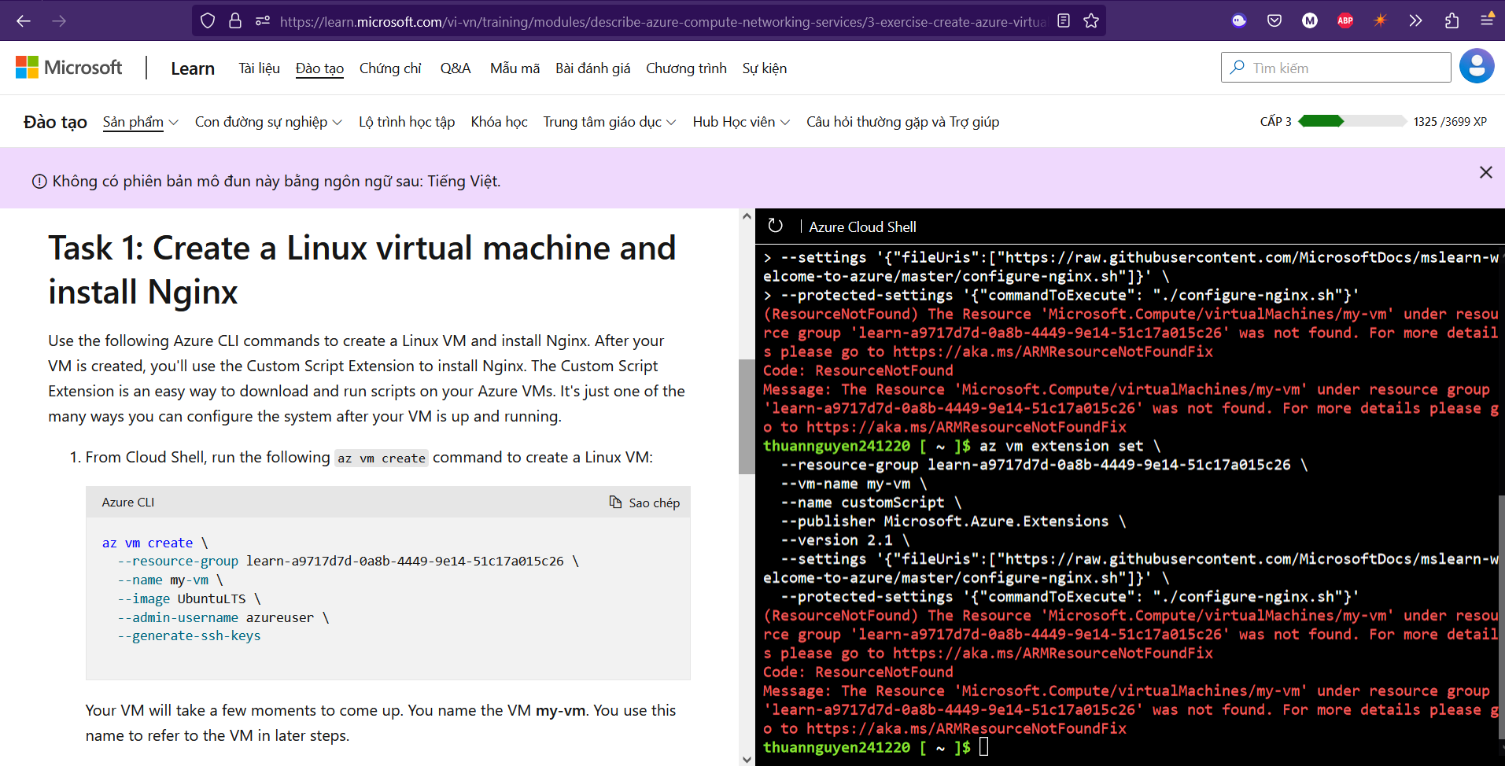
Task: Click the scroll down arrow of lesson pane
Action: point(747,759)
